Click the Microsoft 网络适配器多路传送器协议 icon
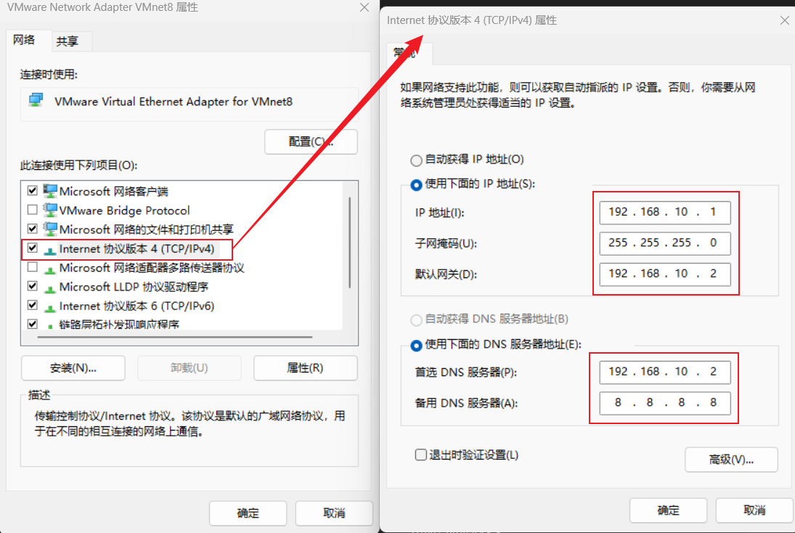 [49, 269]
